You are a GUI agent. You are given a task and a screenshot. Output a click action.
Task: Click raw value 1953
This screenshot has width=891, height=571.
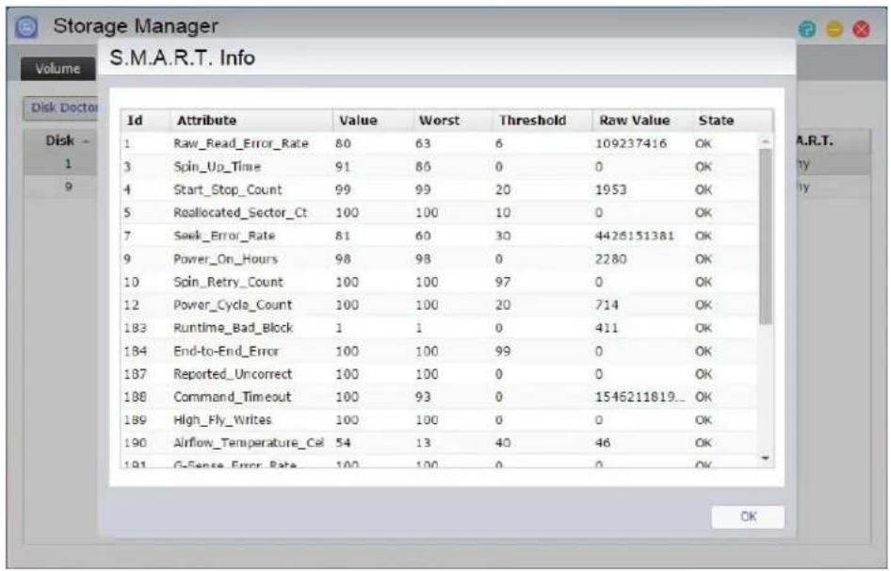(611, 190)
